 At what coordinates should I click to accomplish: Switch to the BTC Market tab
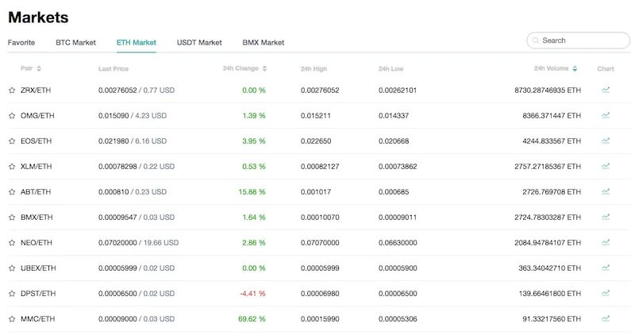click(x=75, y=43)
